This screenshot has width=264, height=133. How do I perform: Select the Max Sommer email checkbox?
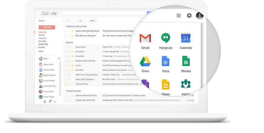tap(66, 36)
